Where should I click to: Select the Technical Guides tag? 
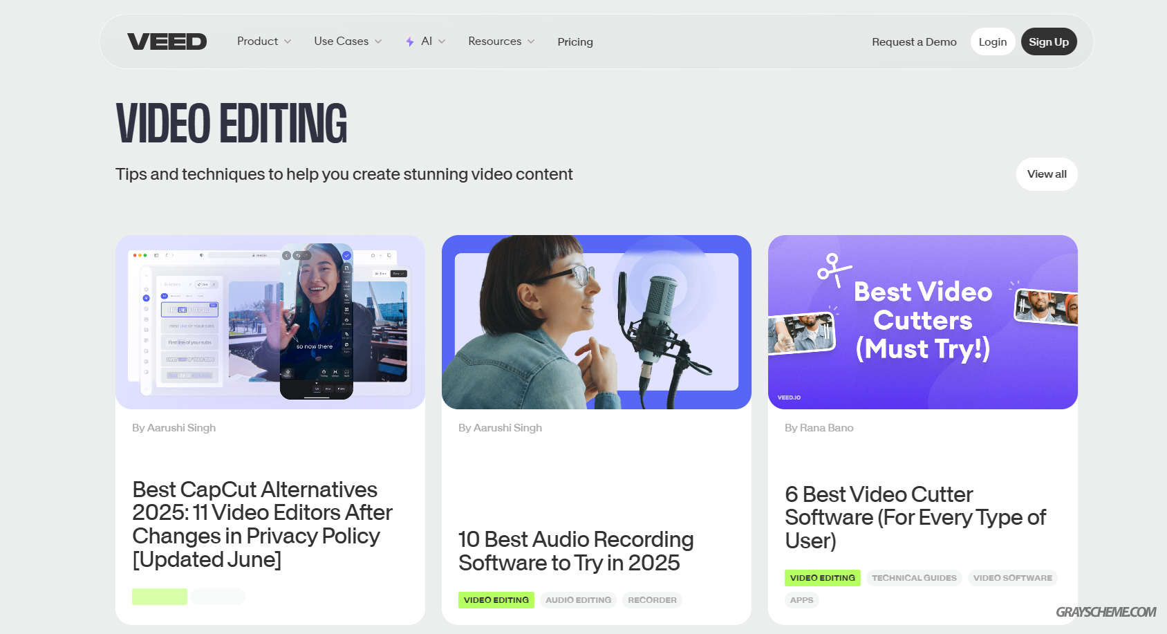pyautogui.click(x=914, y=578)
